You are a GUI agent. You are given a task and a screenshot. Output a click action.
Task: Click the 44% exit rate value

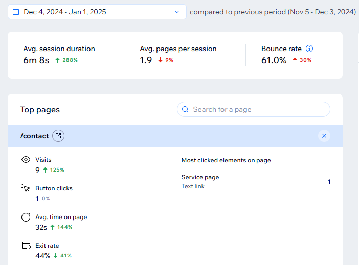tap(43, 256)
